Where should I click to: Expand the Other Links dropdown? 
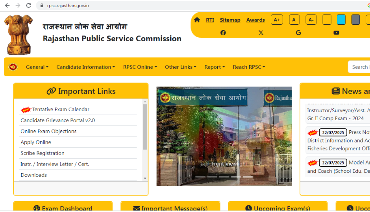click(x=181, y=67)
